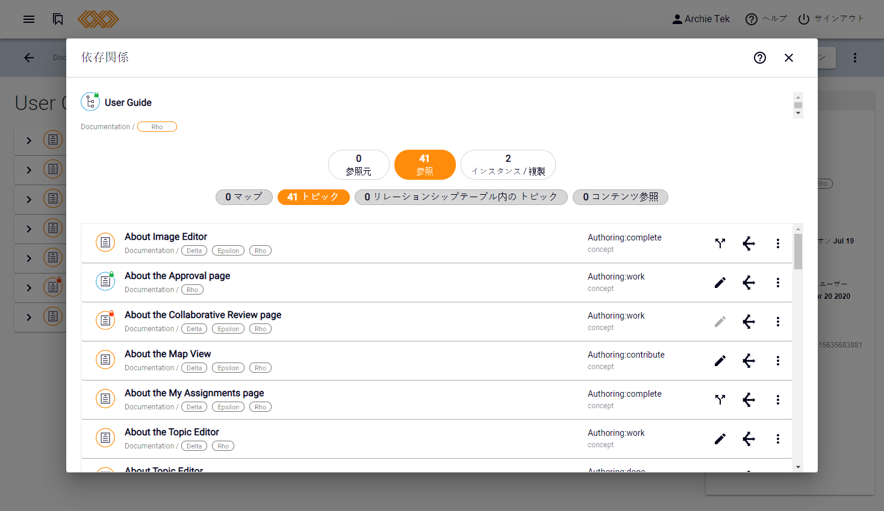Screen dimensions: 884x511
Task: Select the 0 参照元 tab
Action: tap(359, 165)
